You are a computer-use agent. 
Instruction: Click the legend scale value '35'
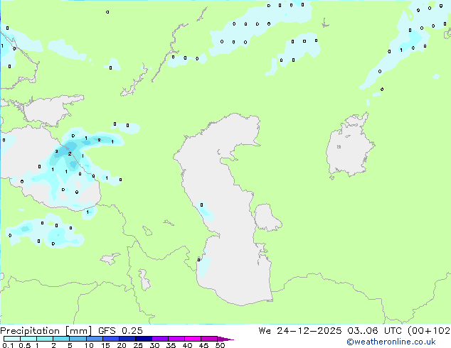(171, 345)
